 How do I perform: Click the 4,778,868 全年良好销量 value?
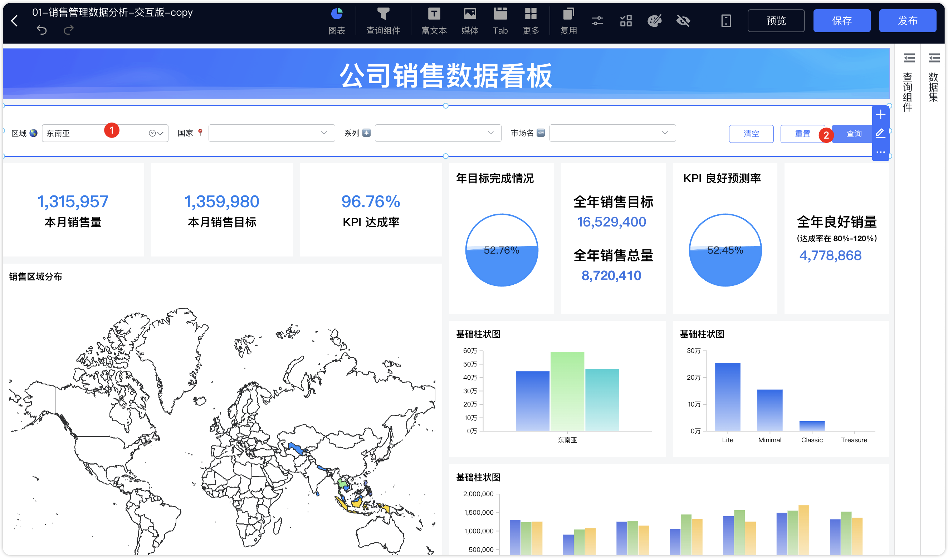pos(830,256)
